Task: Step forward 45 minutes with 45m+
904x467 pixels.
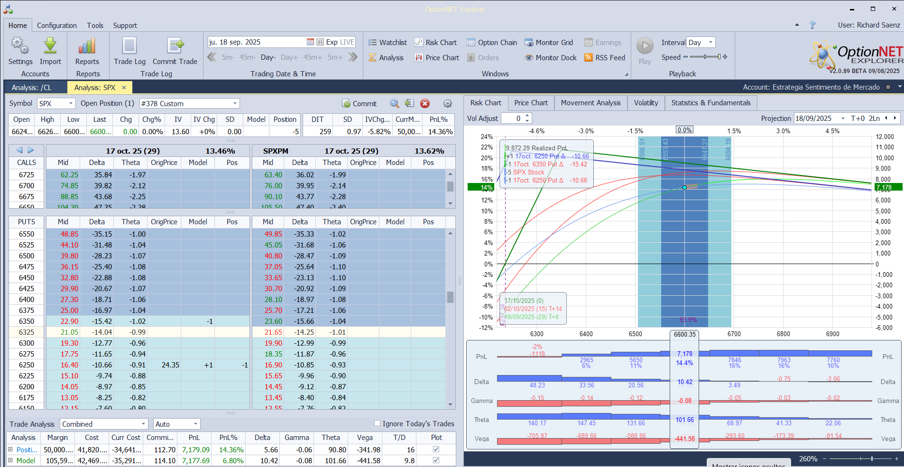Action: [x=313, y=57]
